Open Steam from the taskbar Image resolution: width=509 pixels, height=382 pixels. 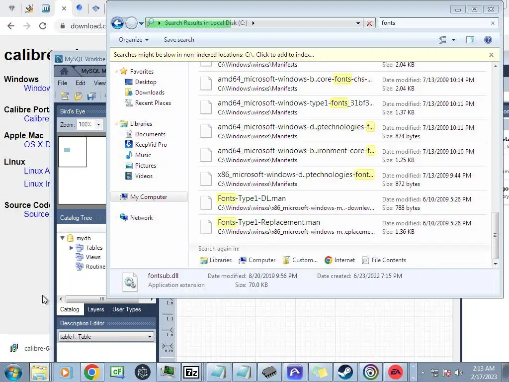pyautogui.click(x=345, y=372)
